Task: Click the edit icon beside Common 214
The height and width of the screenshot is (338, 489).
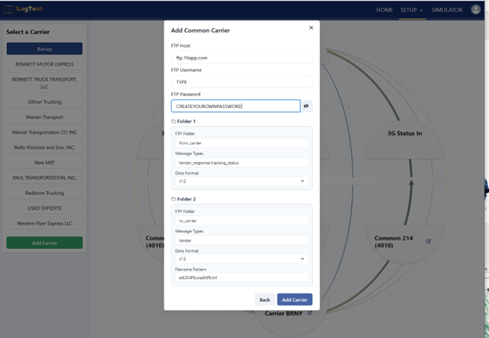Action: coord(429,241)
